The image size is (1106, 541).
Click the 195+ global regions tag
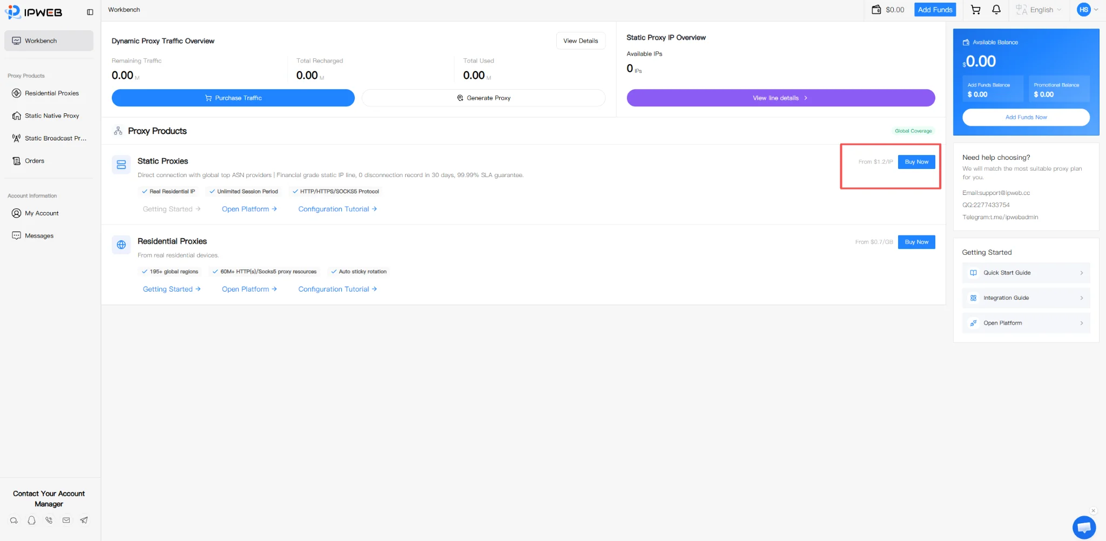click(x=170, y=272)
